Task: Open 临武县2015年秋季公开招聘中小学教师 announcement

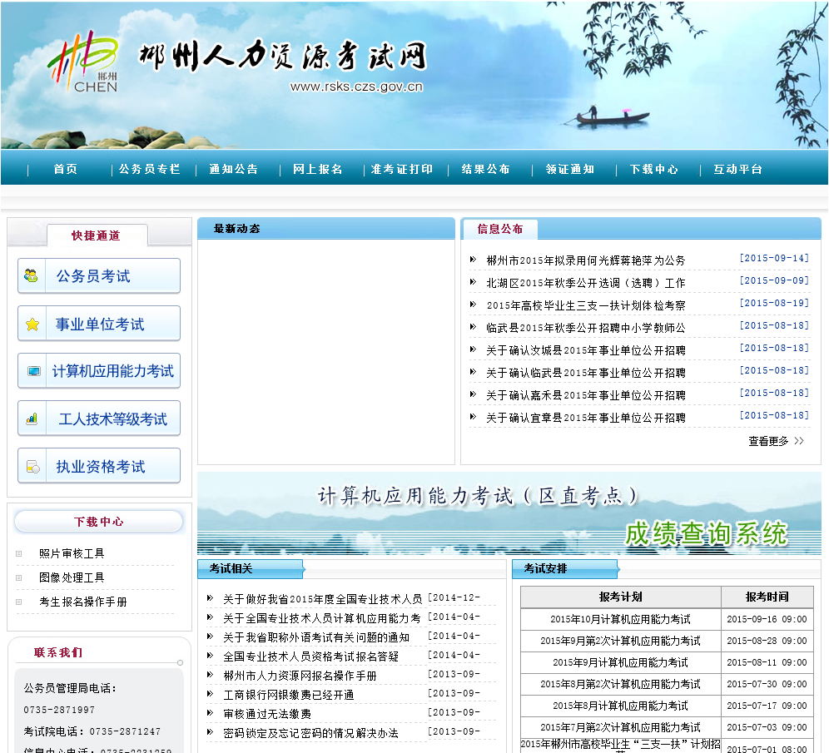Action: pyautogui.click(x=586, y=328)
